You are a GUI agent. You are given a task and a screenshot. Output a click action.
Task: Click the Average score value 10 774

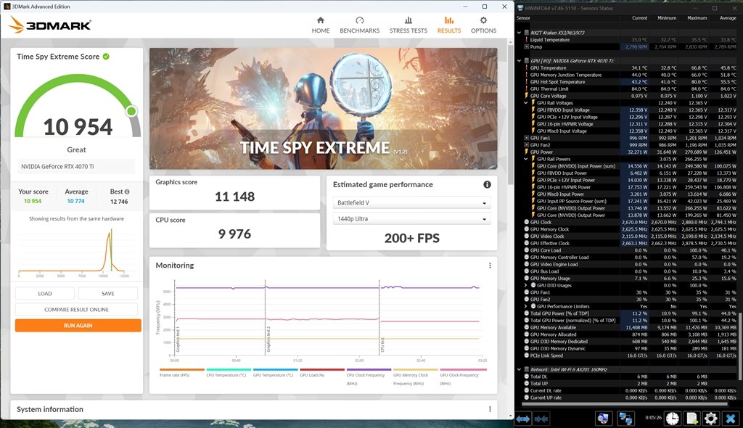(x=75, y=202)
